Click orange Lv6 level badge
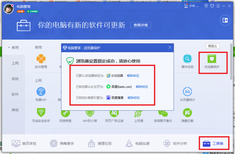The image size is (235, 154). click(x=21, y=11)
